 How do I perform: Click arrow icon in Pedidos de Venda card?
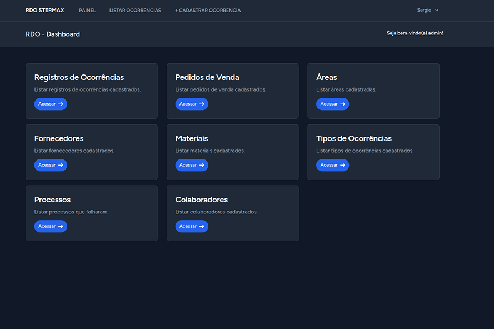click(202, 104)
